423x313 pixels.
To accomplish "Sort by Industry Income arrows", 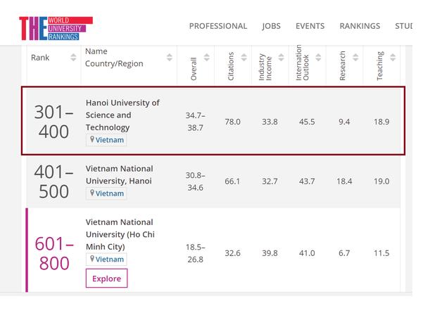I will [280, 58].
